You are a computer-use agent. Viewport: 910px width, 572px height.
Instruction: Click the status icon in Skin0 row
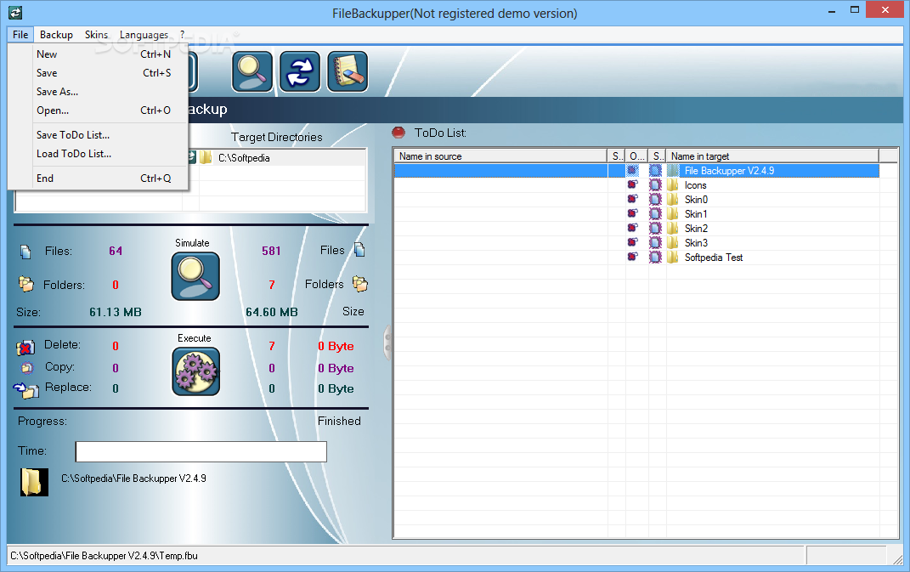pyautogui.click(x=655, y=199)
